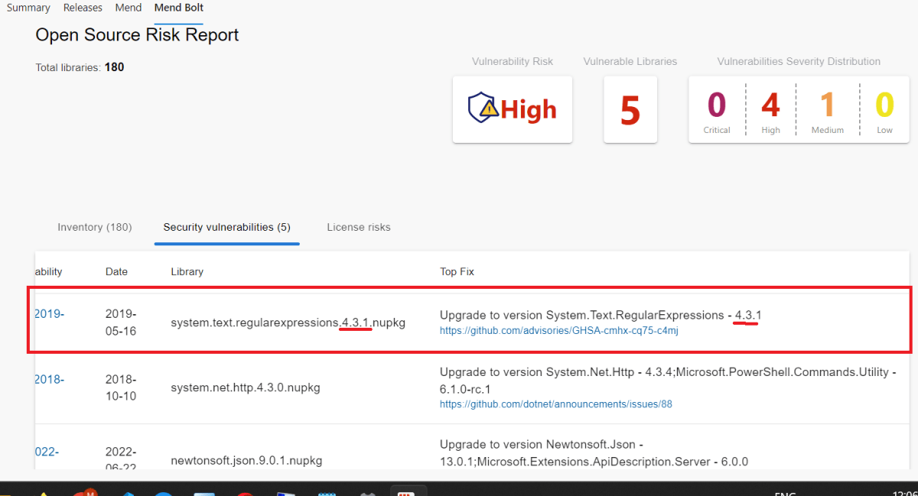The width and height of the screenshot is (918, 496).
Task: Open the GHSA-cmhx-cq75-c4mj advisory link
Action: pos(559,331)
